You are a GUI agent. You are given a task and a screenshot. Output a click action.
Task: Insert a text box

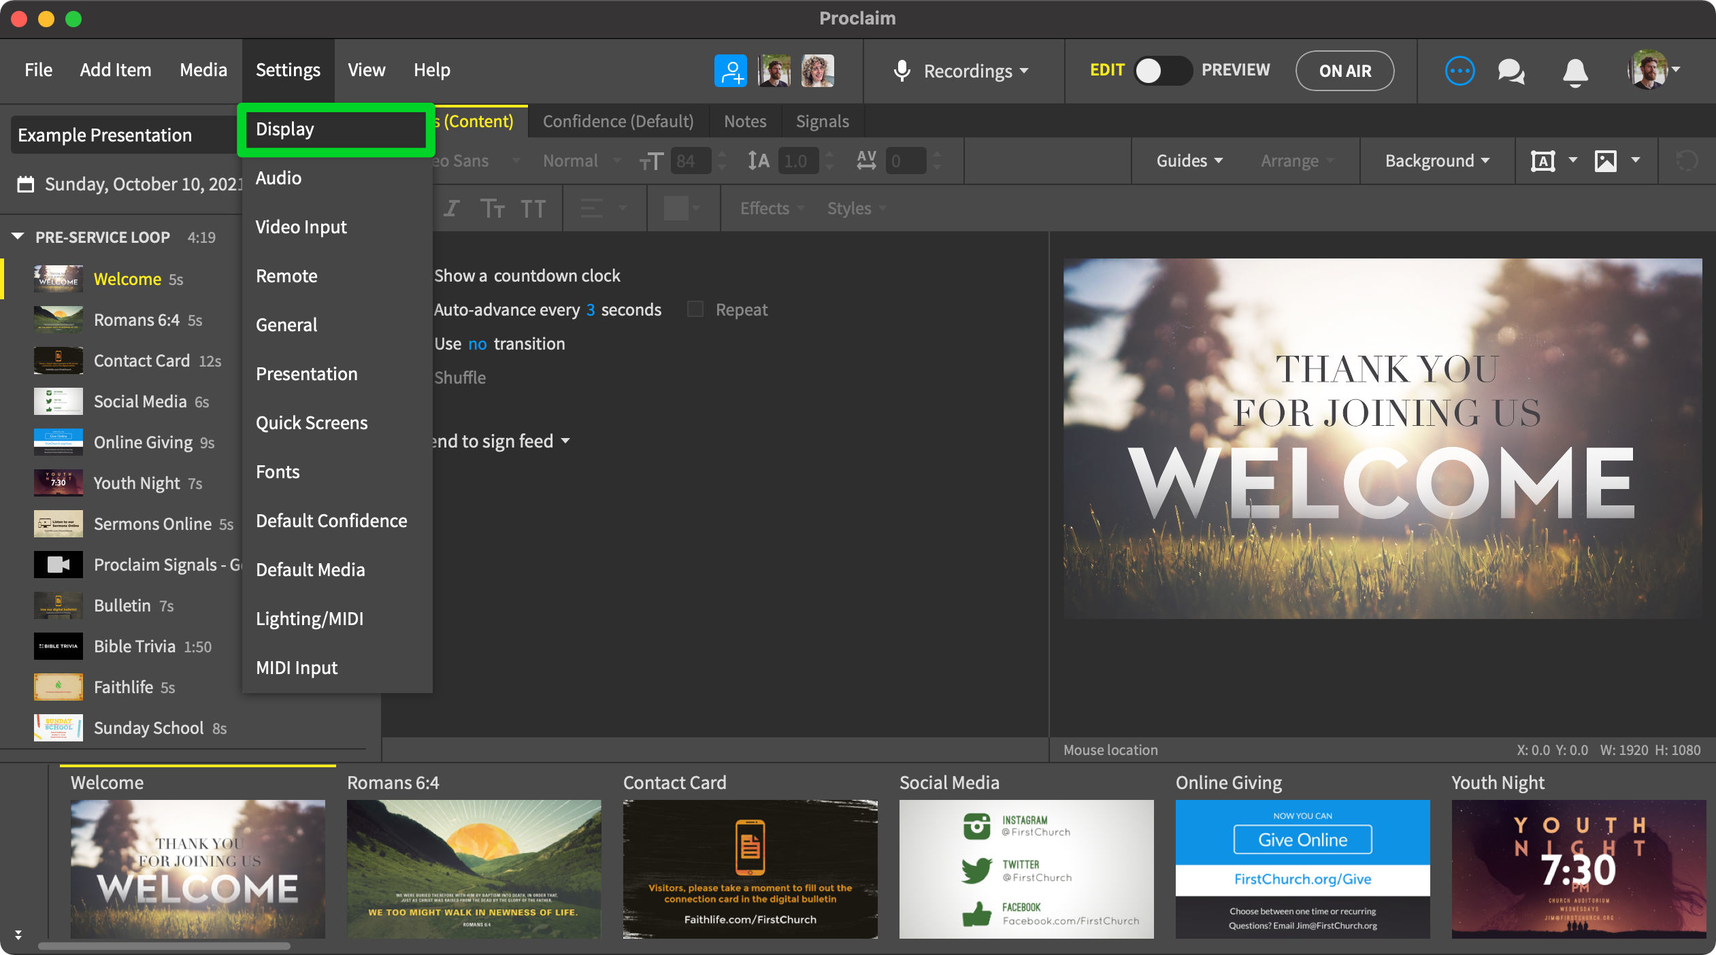1542,161
